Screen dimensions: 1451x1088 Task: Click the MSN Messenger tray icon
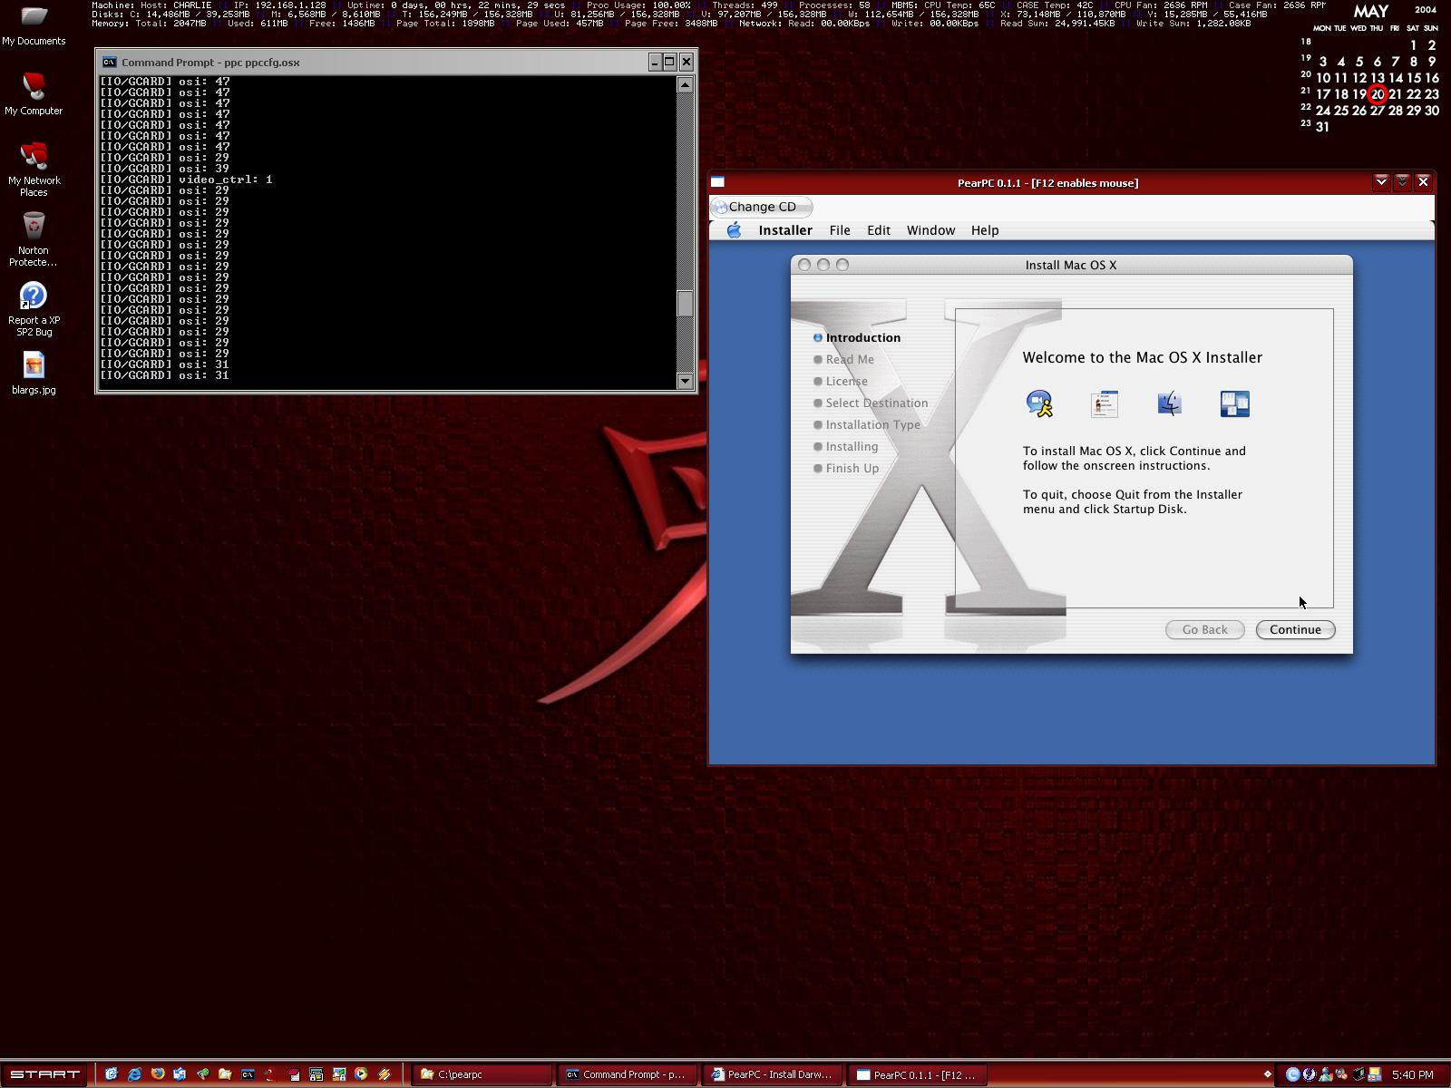[1325, 1074]
